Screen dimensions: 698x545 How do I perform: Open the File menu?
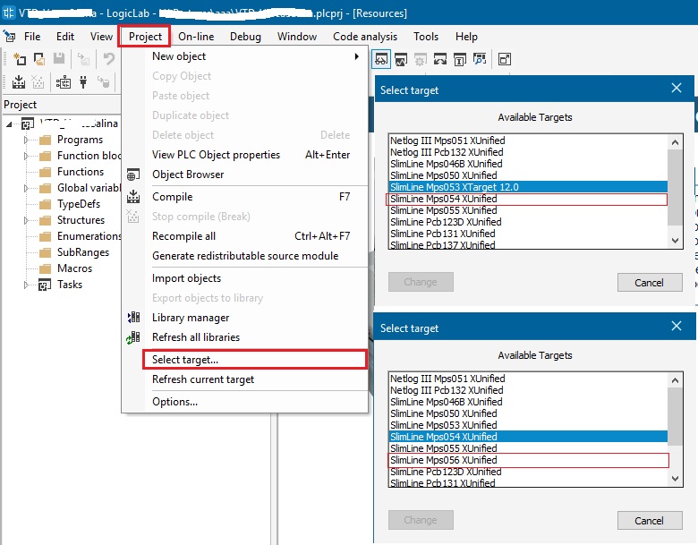coord(32,37)
